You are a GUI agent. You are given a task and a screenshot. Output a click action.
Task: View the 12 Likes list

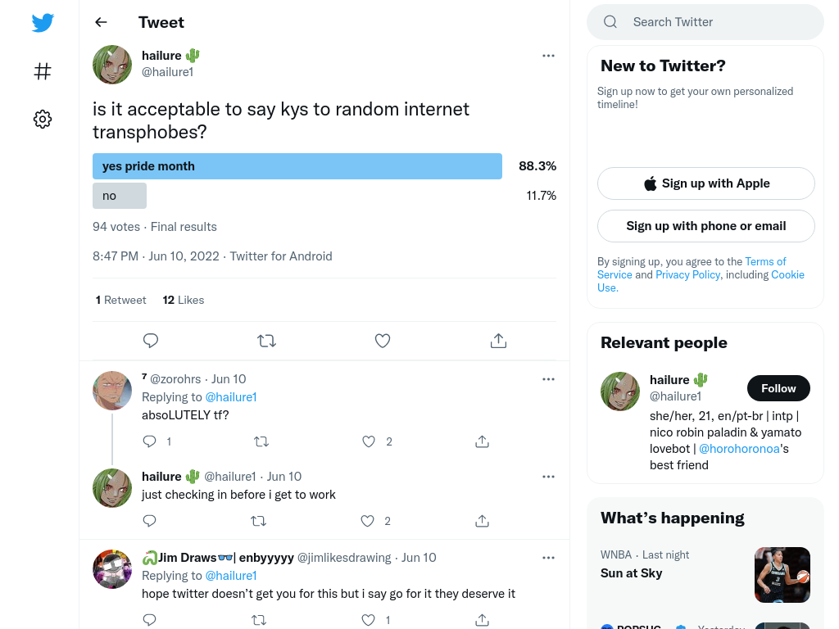pyautogui.click(x=184, y=300)
